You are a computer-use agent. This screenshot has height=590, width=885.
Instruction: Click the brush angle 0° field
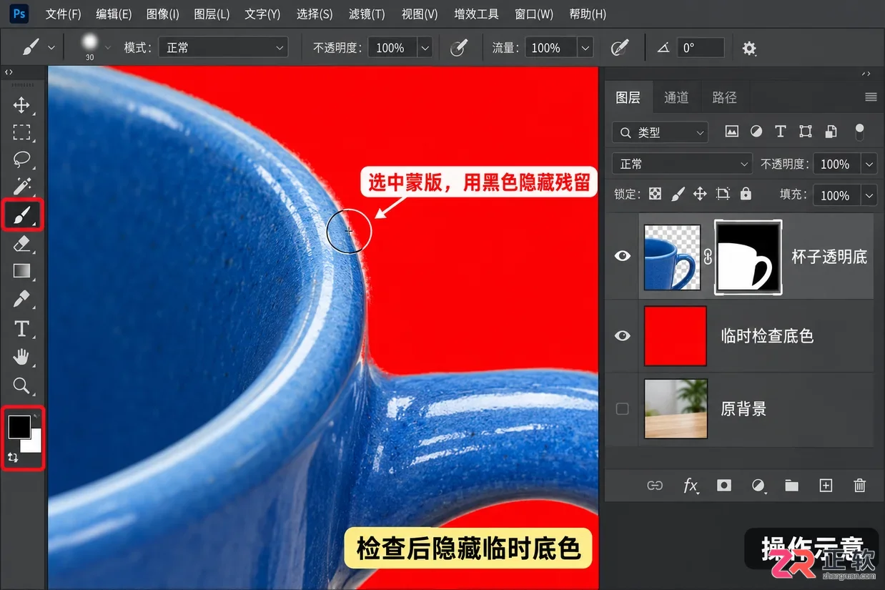click(x=701, y=48)
